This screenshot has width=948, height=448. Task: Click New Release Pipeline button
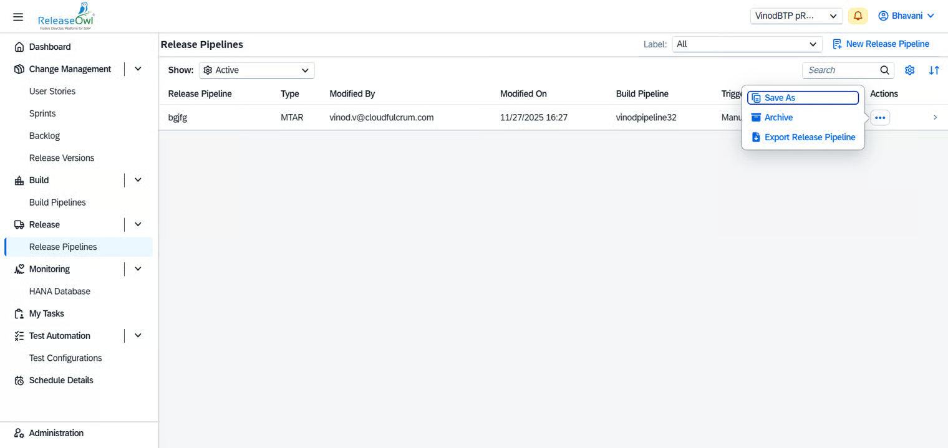(x=881, y=44)
